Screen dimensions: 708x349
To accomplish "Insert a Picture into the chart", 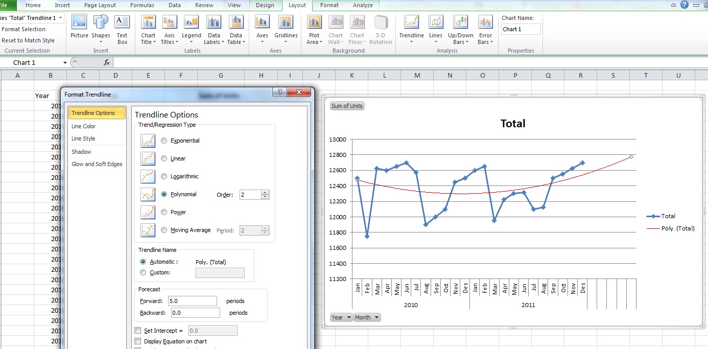I will [x=79, y=28].
